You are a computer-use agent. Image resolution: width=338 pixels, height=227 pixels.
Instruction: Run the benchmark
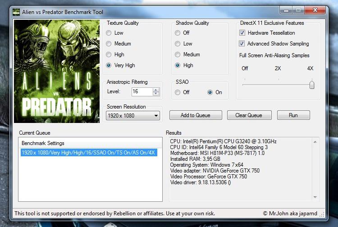click(293, 115)
